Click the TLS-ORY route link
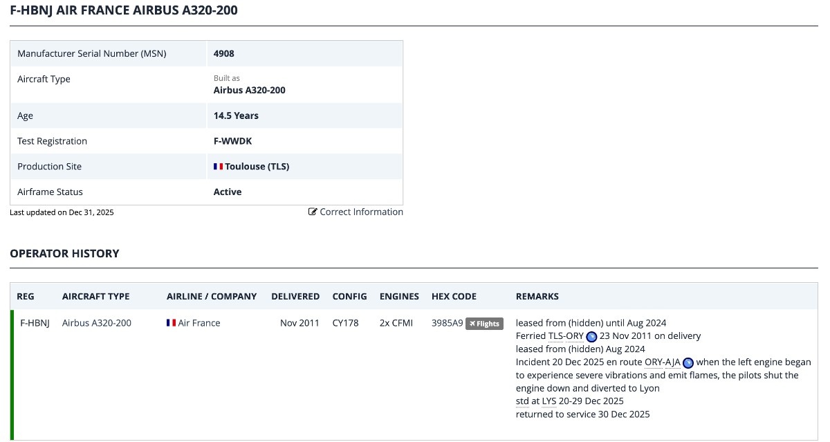This screenshot has width=830, height=442. tap(566, 336)
